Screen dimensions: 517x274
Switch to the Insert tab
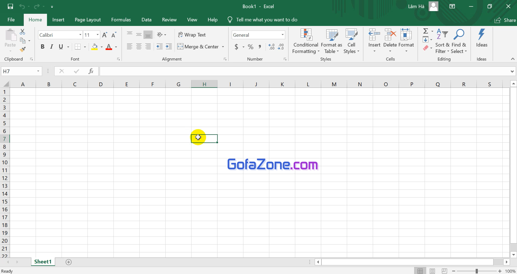tap(58, 20)
